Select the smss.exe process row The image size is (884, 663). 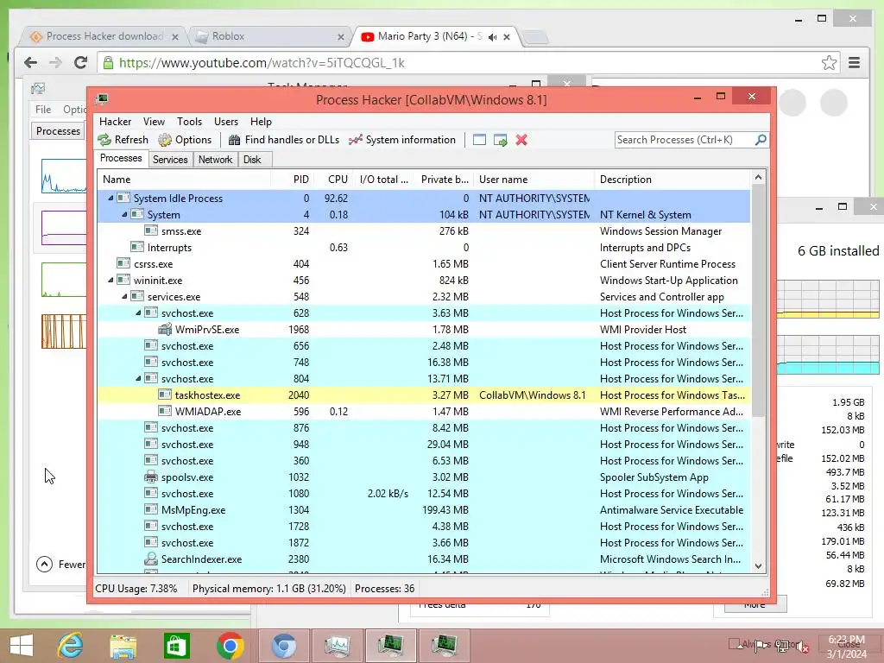tap(424, 231)
